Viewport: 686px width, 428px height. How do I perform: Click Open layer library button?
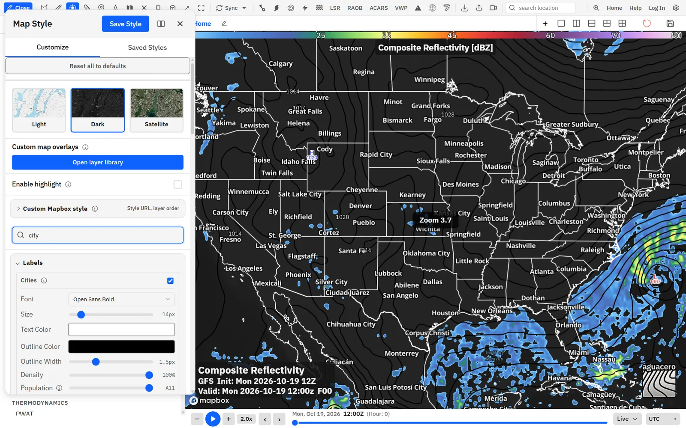tap(98, 162)
